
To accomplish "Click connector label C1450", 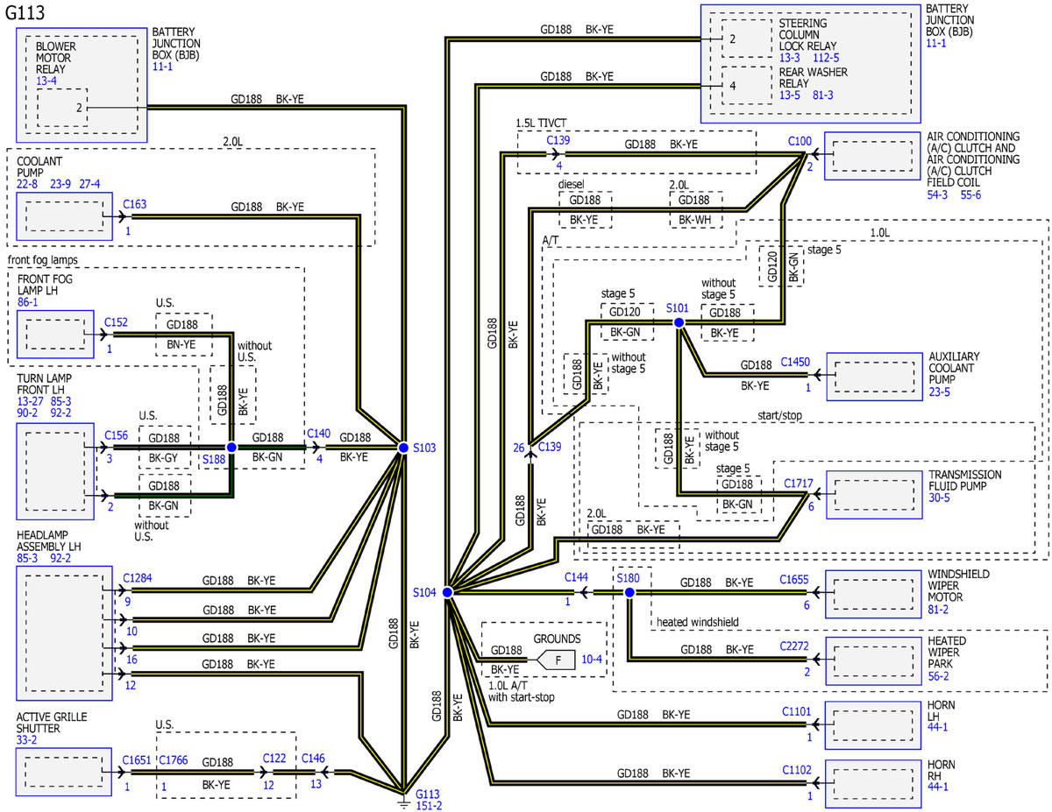I will pyautogui.click(x=795, y=361).
